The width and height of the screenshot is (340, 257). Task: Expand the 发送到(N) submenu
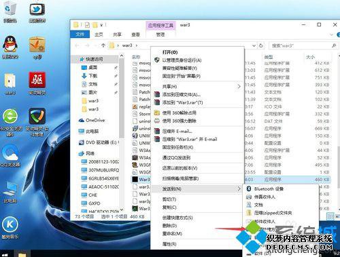pos(197,189)
